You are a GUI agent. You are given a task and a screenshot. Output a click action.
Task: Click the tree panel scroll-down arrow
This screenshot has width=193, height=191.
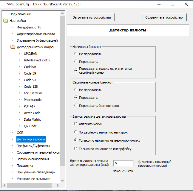62,180
